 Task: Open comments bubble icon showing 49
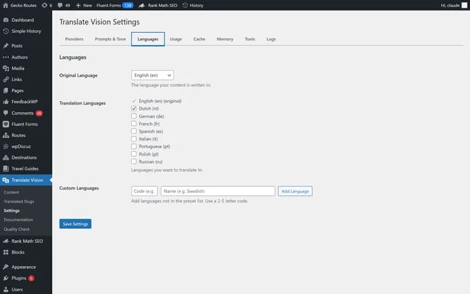(x=60, y=5)
